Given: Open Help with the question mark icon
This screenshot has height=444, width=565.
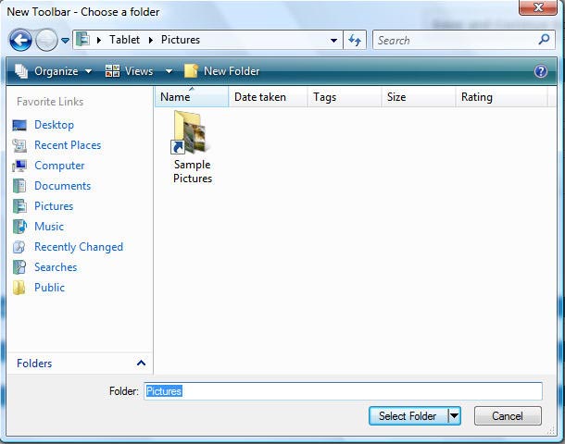Looking at the screenshot, I should (x=541, y=71).
